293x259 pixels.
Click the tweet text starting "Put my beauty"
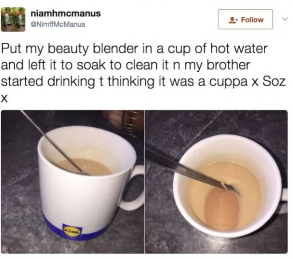click(143, 73)
